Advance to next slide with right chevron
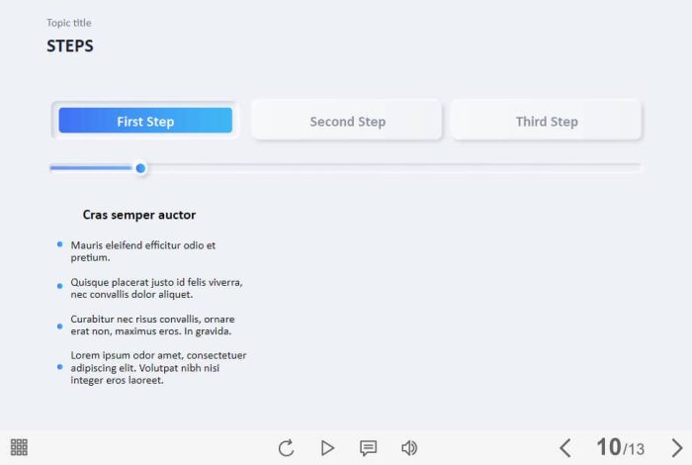The image size is (692, 465). click(x=677, y=448)
